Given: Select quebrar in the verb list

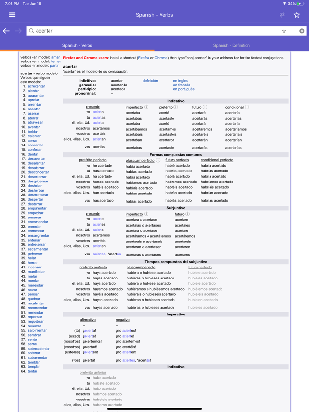Looking at the screenshot, I should click(34, 299).
